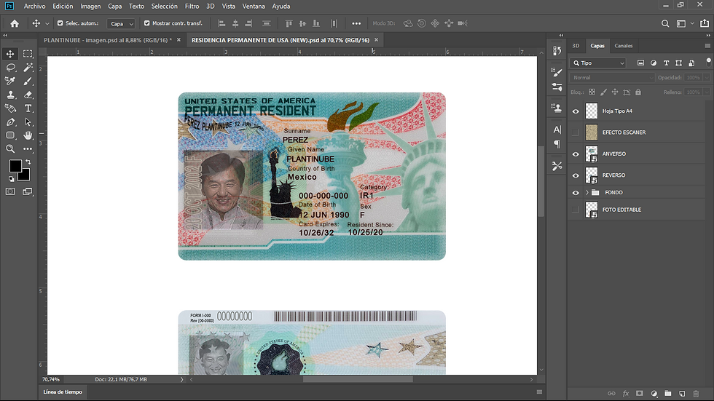The image size is (714, 401).
Task: Select the EFECTO ESCANER layer thumbnail
Action: 592,132
